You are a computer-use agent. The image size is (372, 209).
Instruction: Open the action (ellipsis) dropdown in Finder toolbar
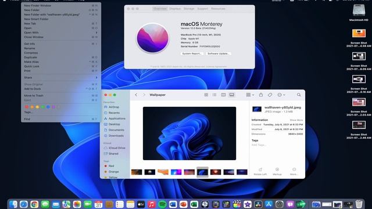click(281, 95)
